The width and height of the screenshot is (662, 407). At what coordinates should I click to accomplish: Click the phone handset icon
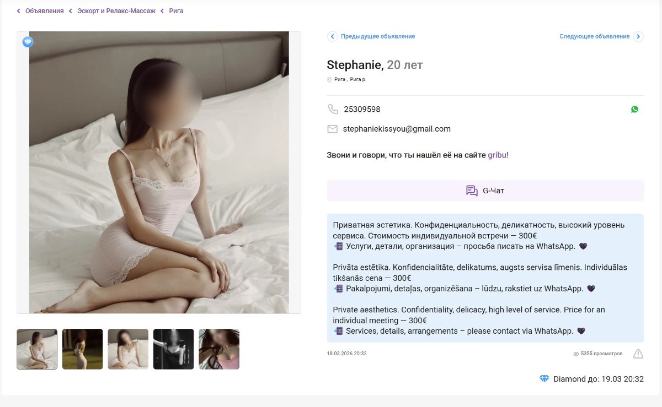click(333, 109)
